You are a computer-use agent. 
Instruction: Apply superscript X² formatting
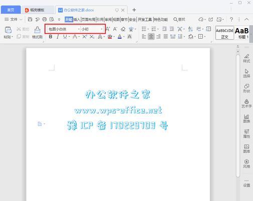[x=85, y=37]
